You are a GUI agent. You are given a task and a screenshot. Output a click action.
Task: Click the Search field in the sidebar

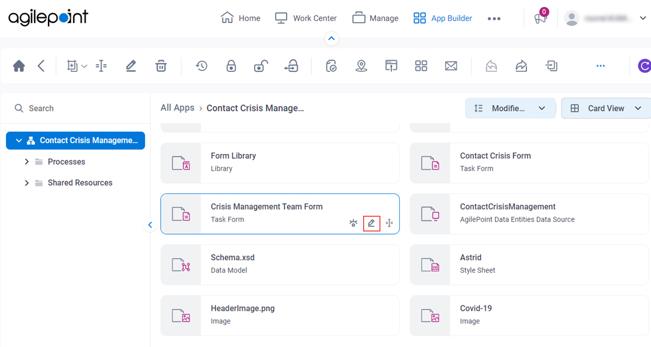pyautogui.click(x=75, y=108)
